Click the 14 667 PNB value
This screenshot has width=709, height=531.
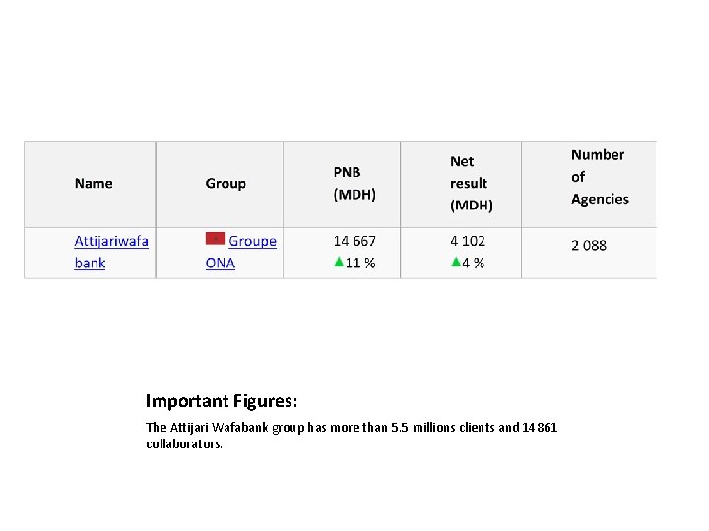[x=354, y=241]
